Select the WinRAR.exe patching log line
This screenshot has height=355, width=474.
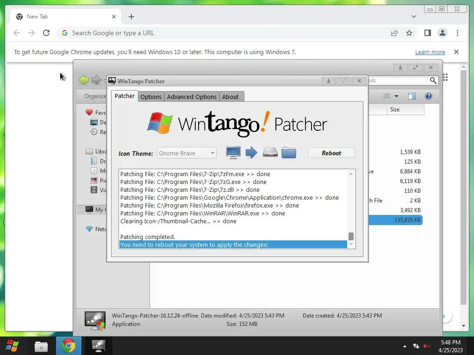[x=203, y=213]
